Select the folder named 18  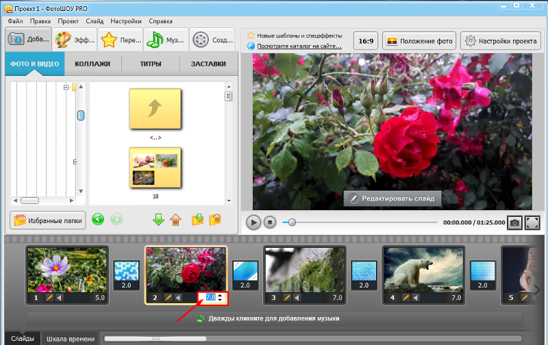click(155, 168)
